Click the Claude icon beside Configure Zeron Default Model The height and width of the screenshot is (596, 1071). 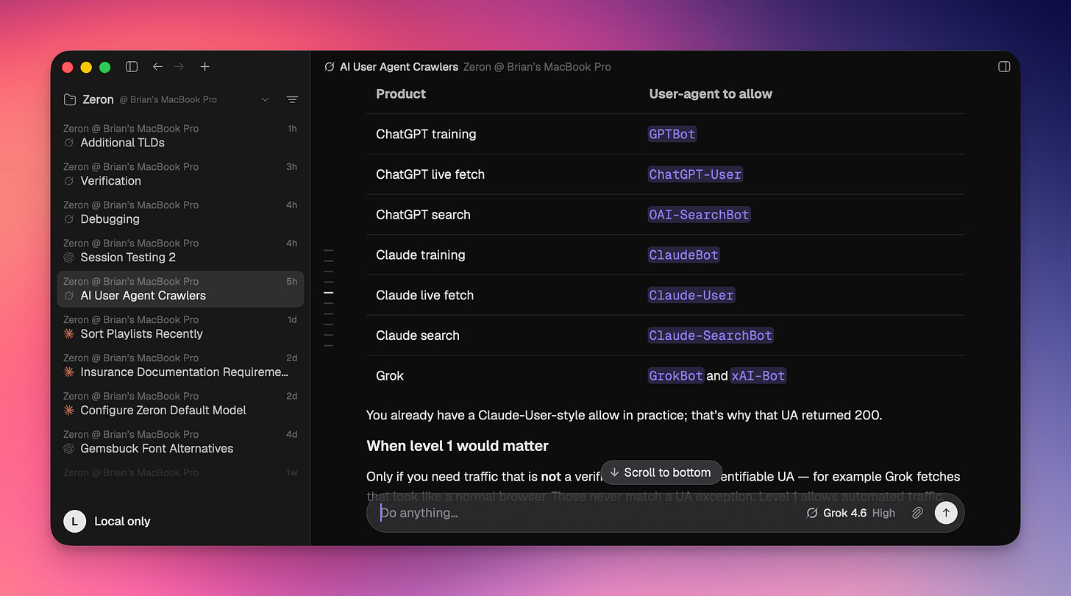69,411
